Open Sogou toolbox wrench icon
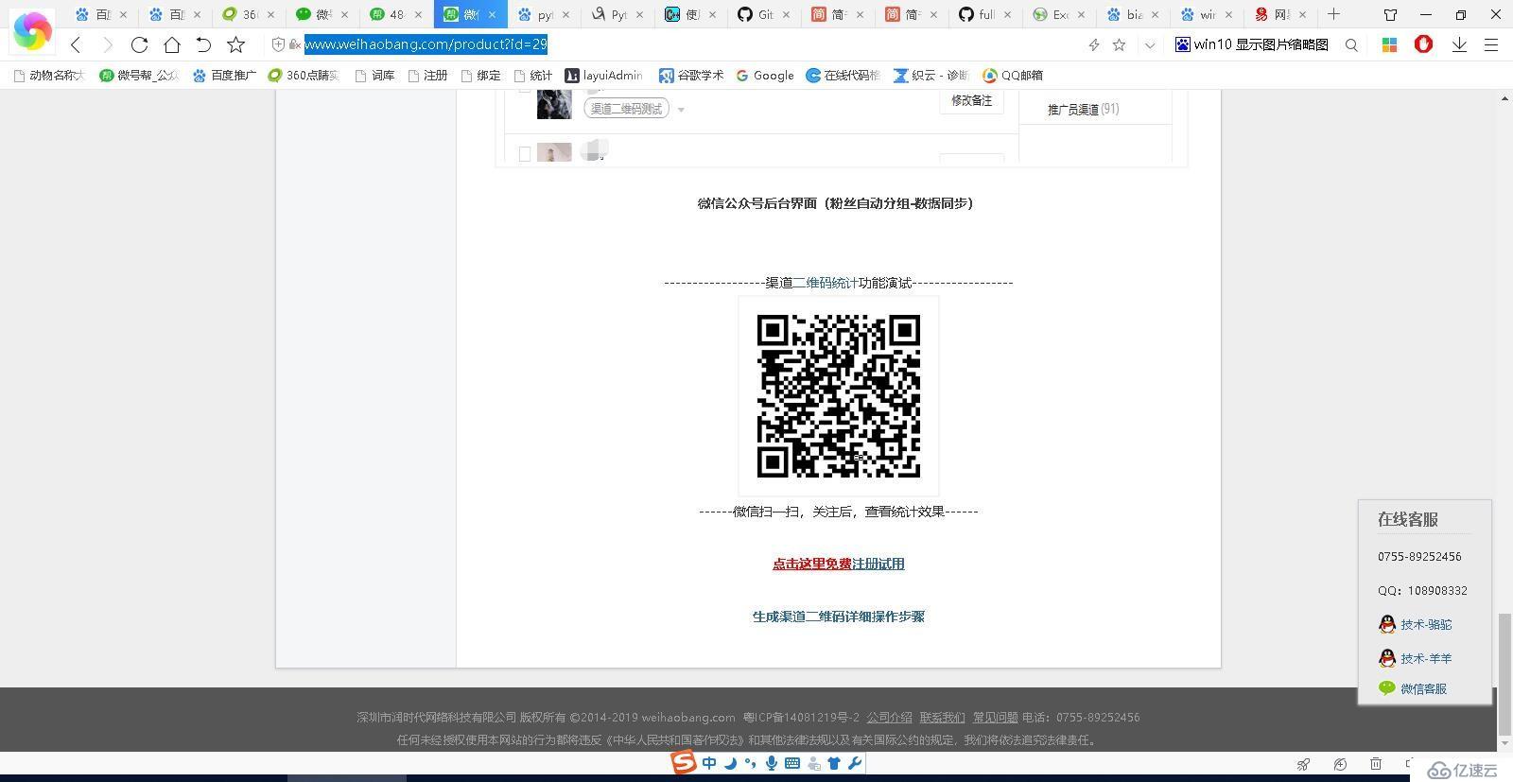 (x=855, y=763)
